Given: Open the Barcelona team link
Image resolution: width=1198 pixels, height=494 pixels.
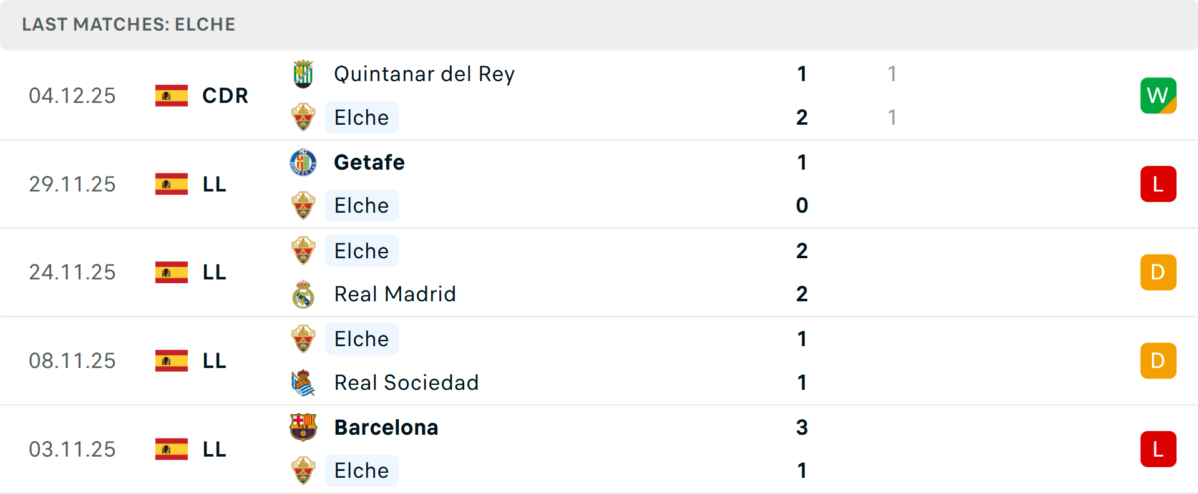Looking at the screenshot, I should tap(386, 427).
